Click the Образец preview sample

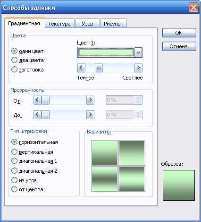click(179, 185)
